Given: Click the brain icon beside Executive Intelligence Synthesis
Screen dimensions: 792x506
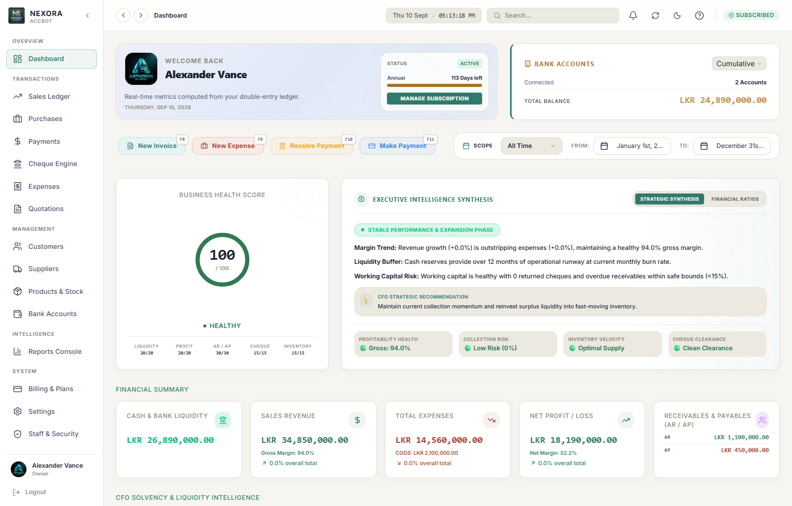Looking at the screenshot, I should (362, 199).
